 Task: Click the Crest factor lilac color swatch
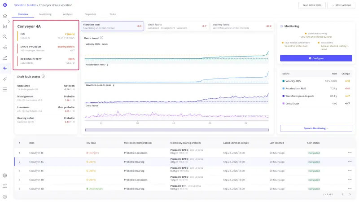tap(284, 104)
